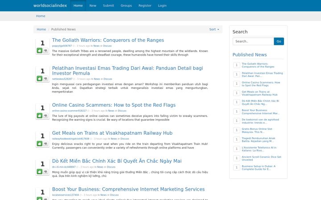321x200 pixels.
Task: Open Home in top navigation bar
Action: point(78,5)
